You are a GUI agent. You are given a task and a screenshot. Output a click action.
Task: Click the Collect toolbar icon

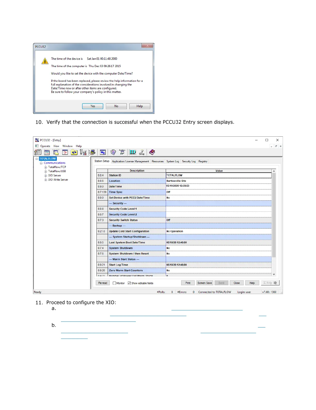coord(56,152)
